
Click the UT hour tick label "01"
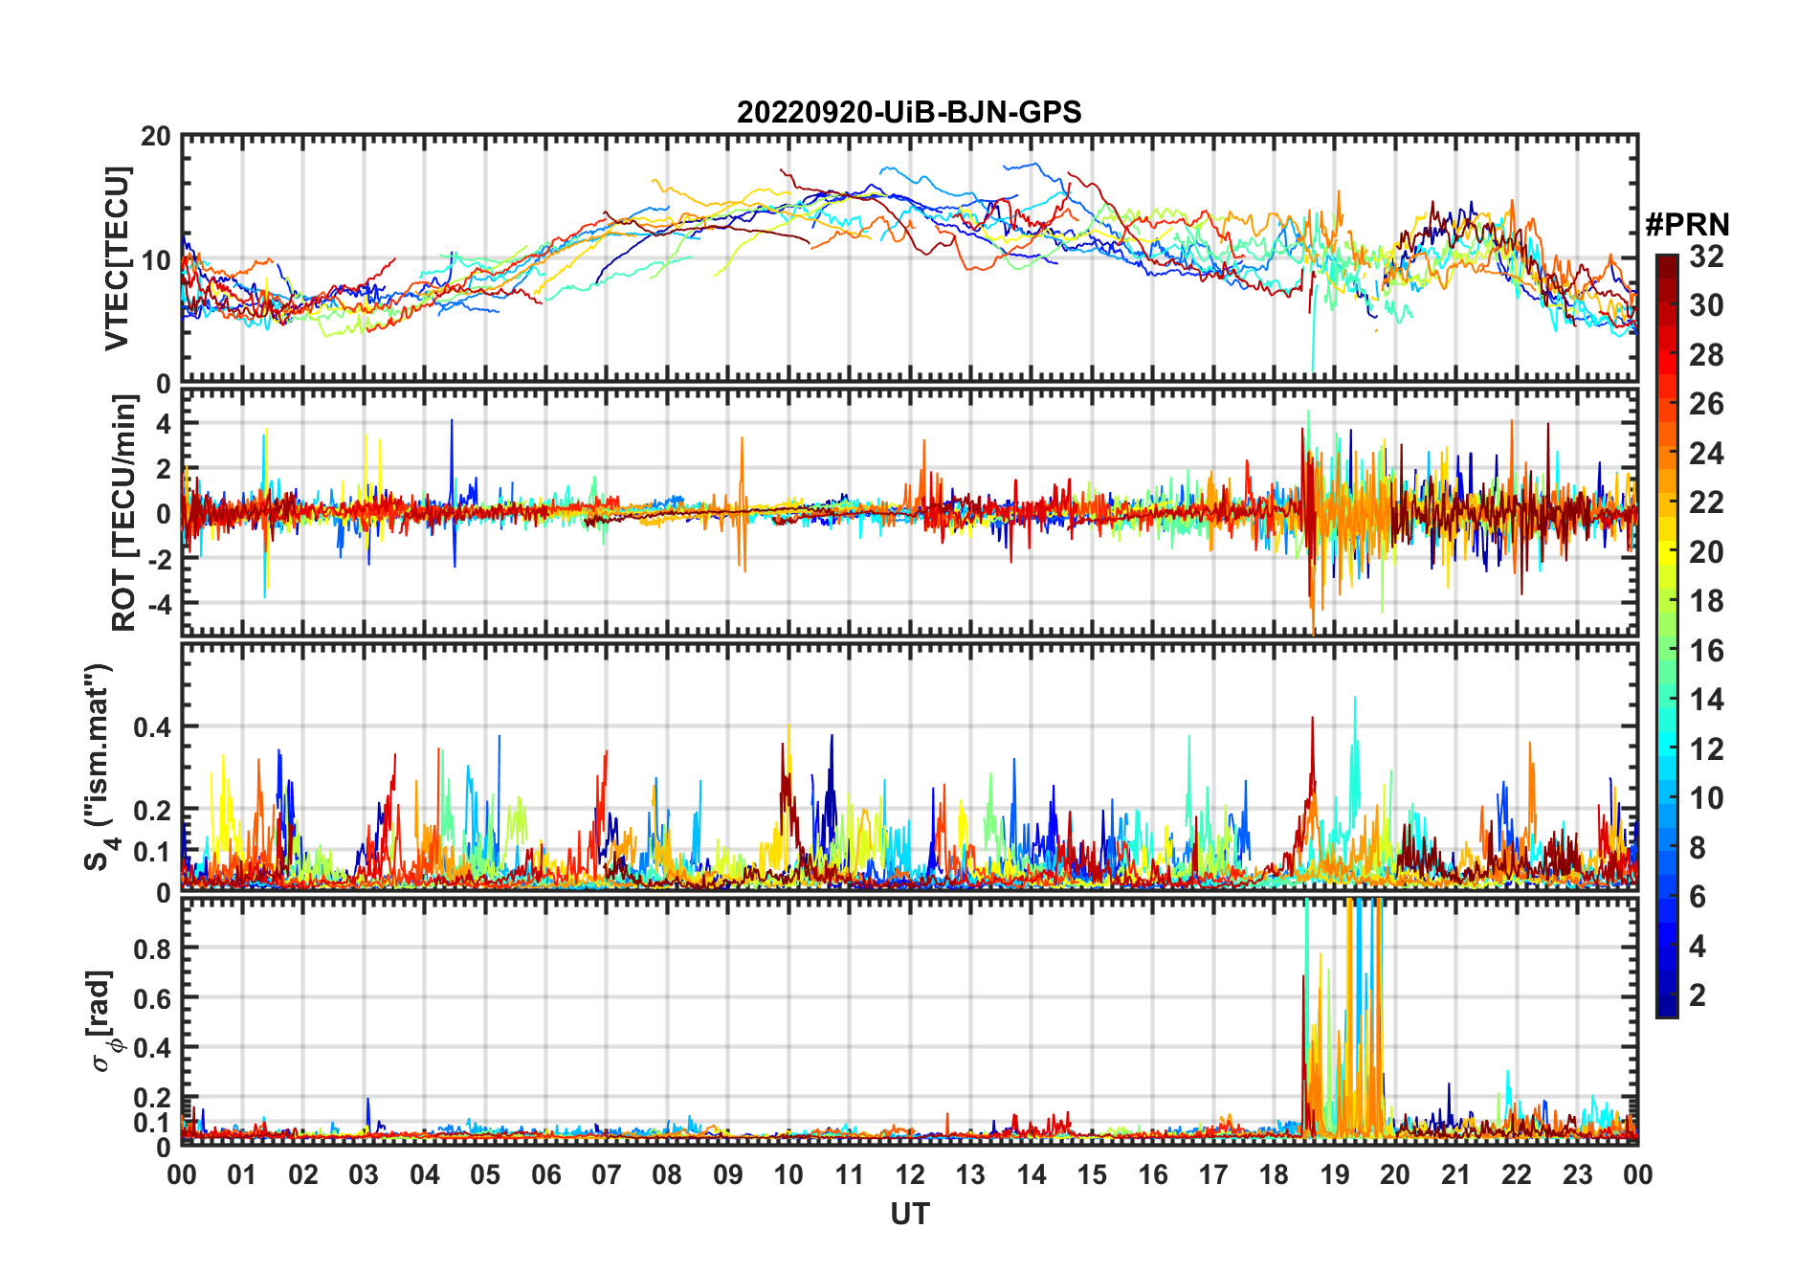[x=242, y=1174]
